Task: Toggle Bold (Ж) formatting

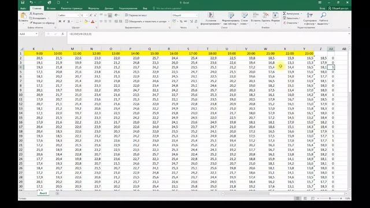Action: pos(60,21)
